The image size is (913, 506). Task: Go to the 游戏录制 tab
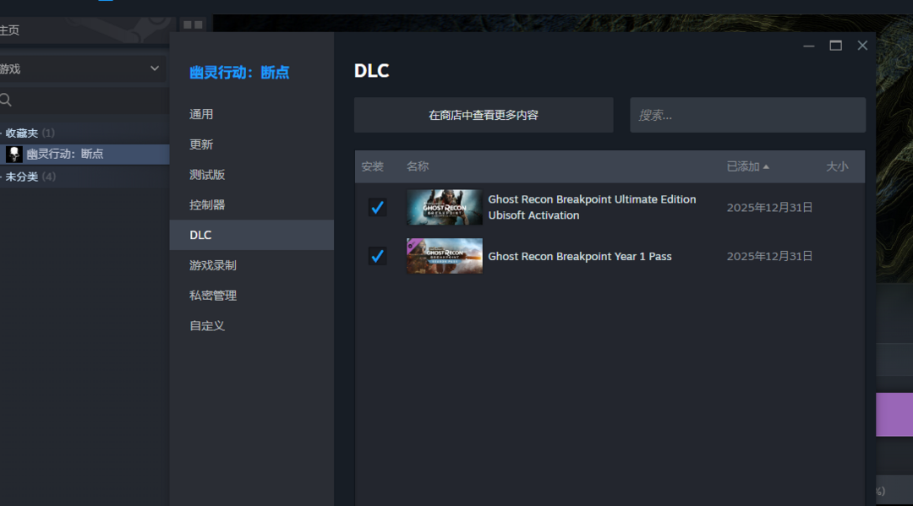213,265
